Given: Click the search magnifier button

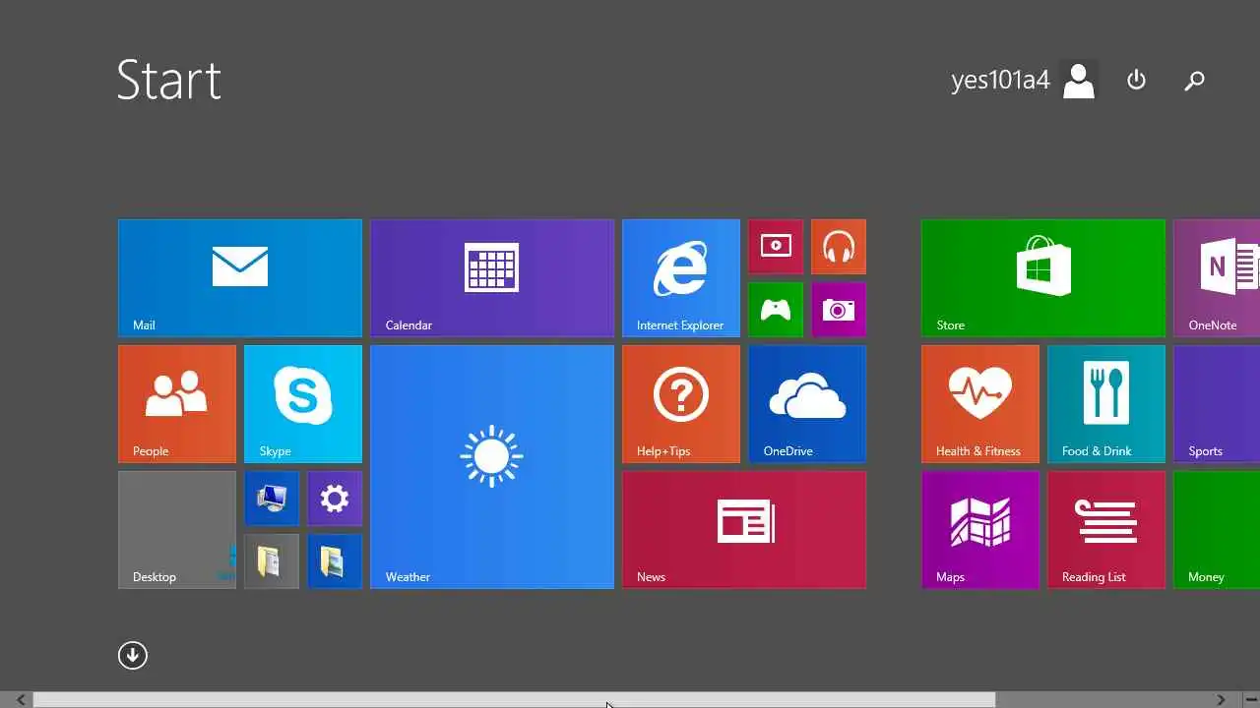Looking at the screenshot, I should coord(1194,81).
